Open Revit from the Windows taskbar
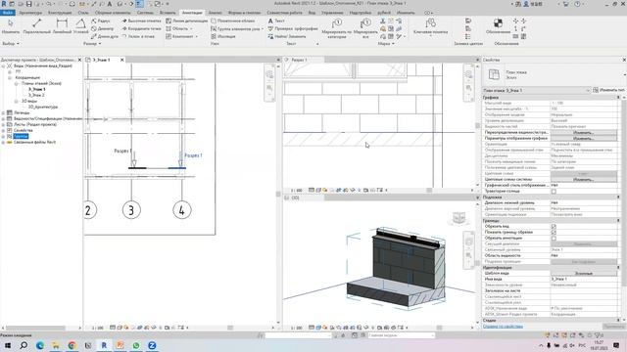This screenshot has width=627, height=352. (104, 345)
